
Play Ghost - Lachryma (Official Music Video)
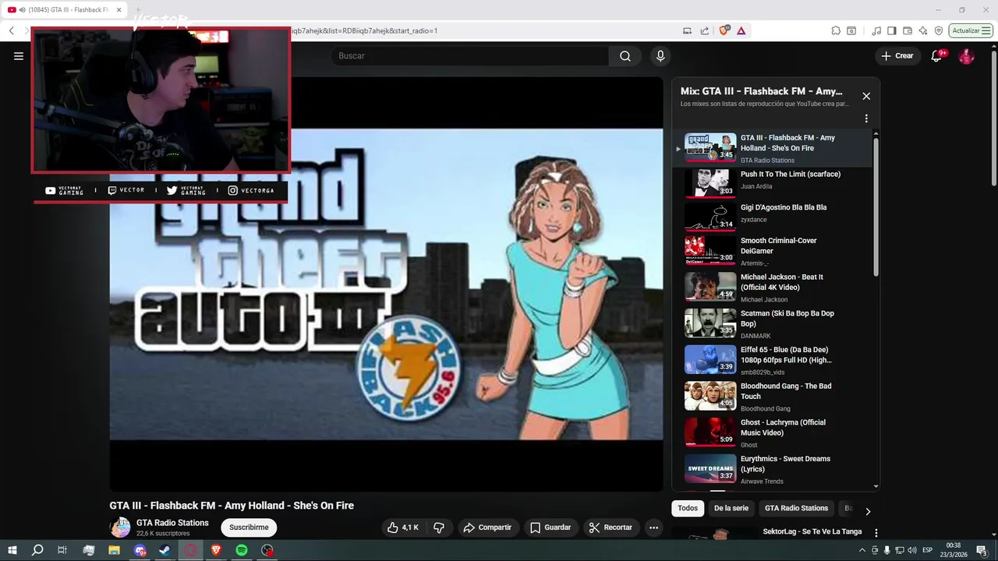click(x=772, y=433)
